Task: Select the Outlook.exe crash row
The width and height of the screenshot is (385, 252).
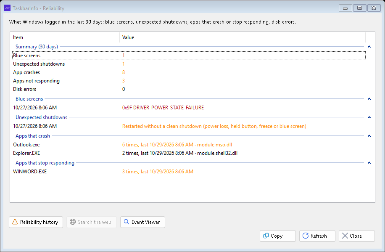Action: [189, 145]
